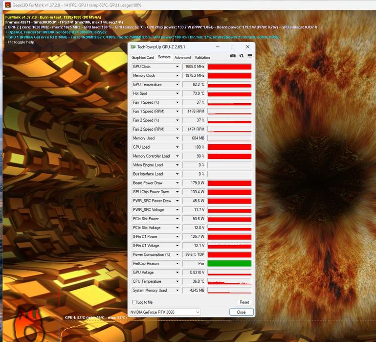
Task: Open the GPU Load sensor dropdown
Action: [177, 147]
